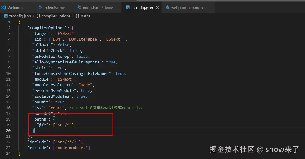
Task: Click the TS icon on tsconfig.json tab
Action: [128, 8]
